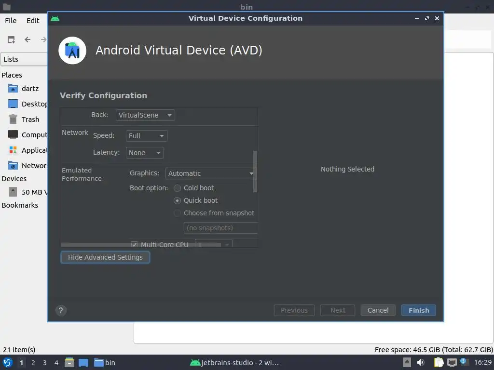Go back using the file manager back arrow
The image size is (494, 370).
27,40
